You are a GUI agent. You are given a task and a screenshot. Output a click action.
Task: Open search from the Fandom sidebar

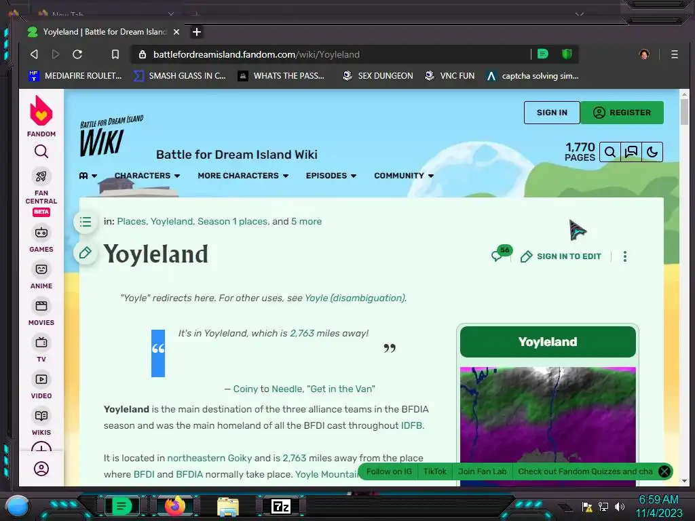point(41,151)
